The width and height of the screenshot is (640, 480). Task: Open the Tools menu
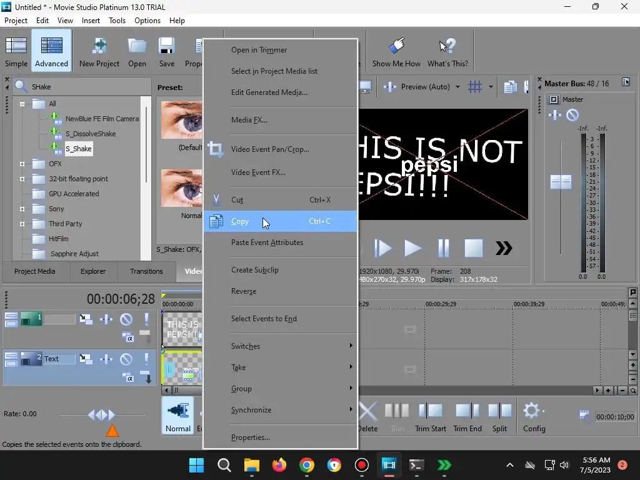click(117, 21)
